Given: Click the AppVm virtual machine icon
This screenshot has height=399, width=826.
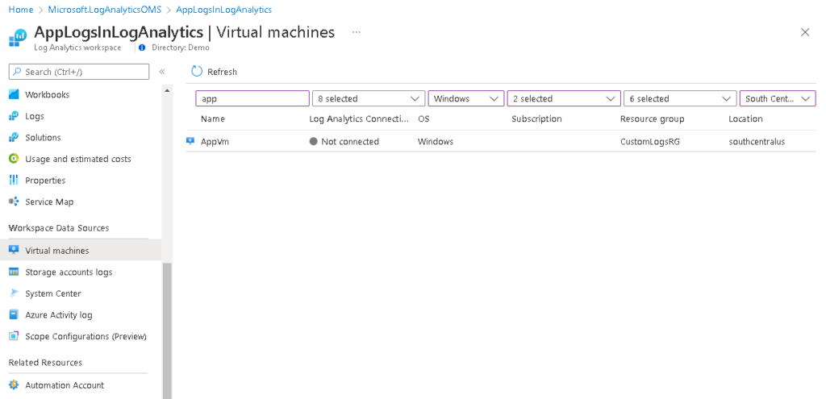Looking at the screenshot, I should 190,141.
